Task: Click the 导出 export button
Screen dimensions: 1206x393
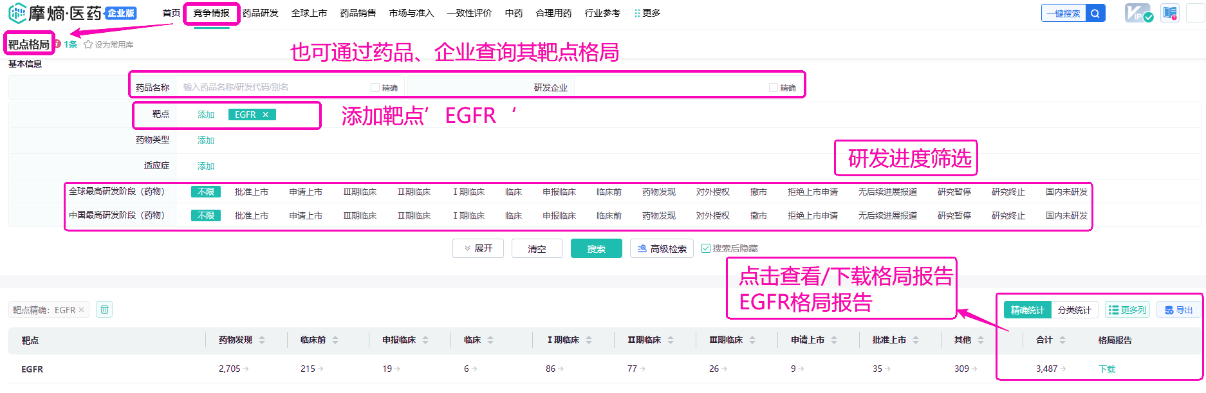Action: pos(1179,310)
